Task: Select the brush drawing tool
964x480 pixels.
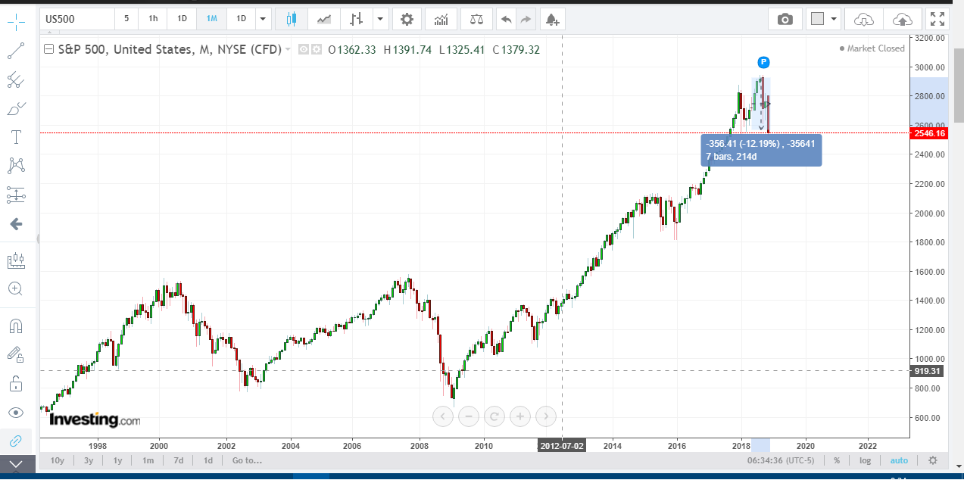Action: pos(16,108)
